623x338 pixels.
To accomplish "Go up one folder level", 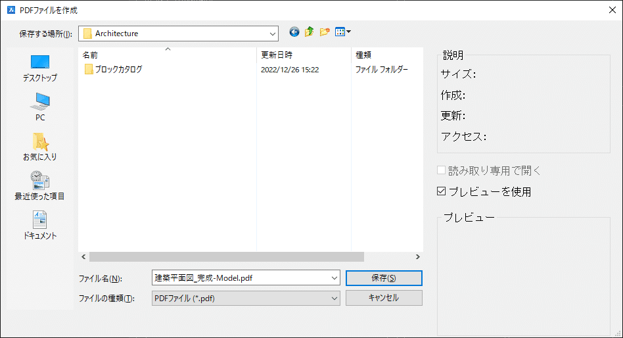I will coord(309,32).
